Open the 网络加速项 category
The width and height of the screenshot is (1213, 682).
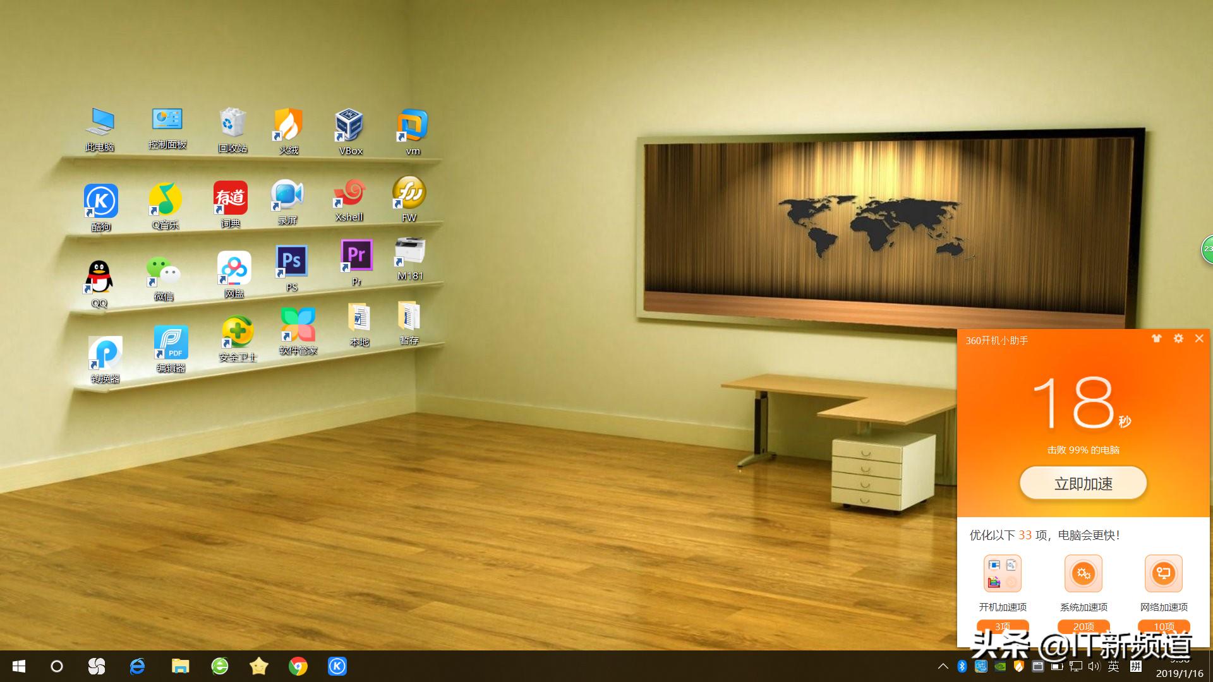(1164, 574)
